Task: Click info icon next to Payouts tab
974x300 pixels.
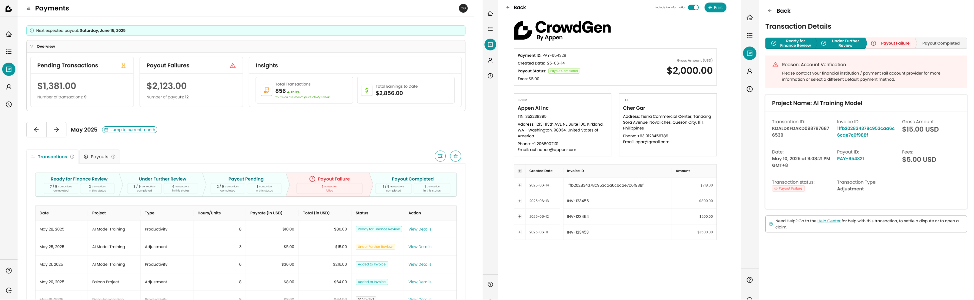Action: pyautogui.click(x=113, y=157)
